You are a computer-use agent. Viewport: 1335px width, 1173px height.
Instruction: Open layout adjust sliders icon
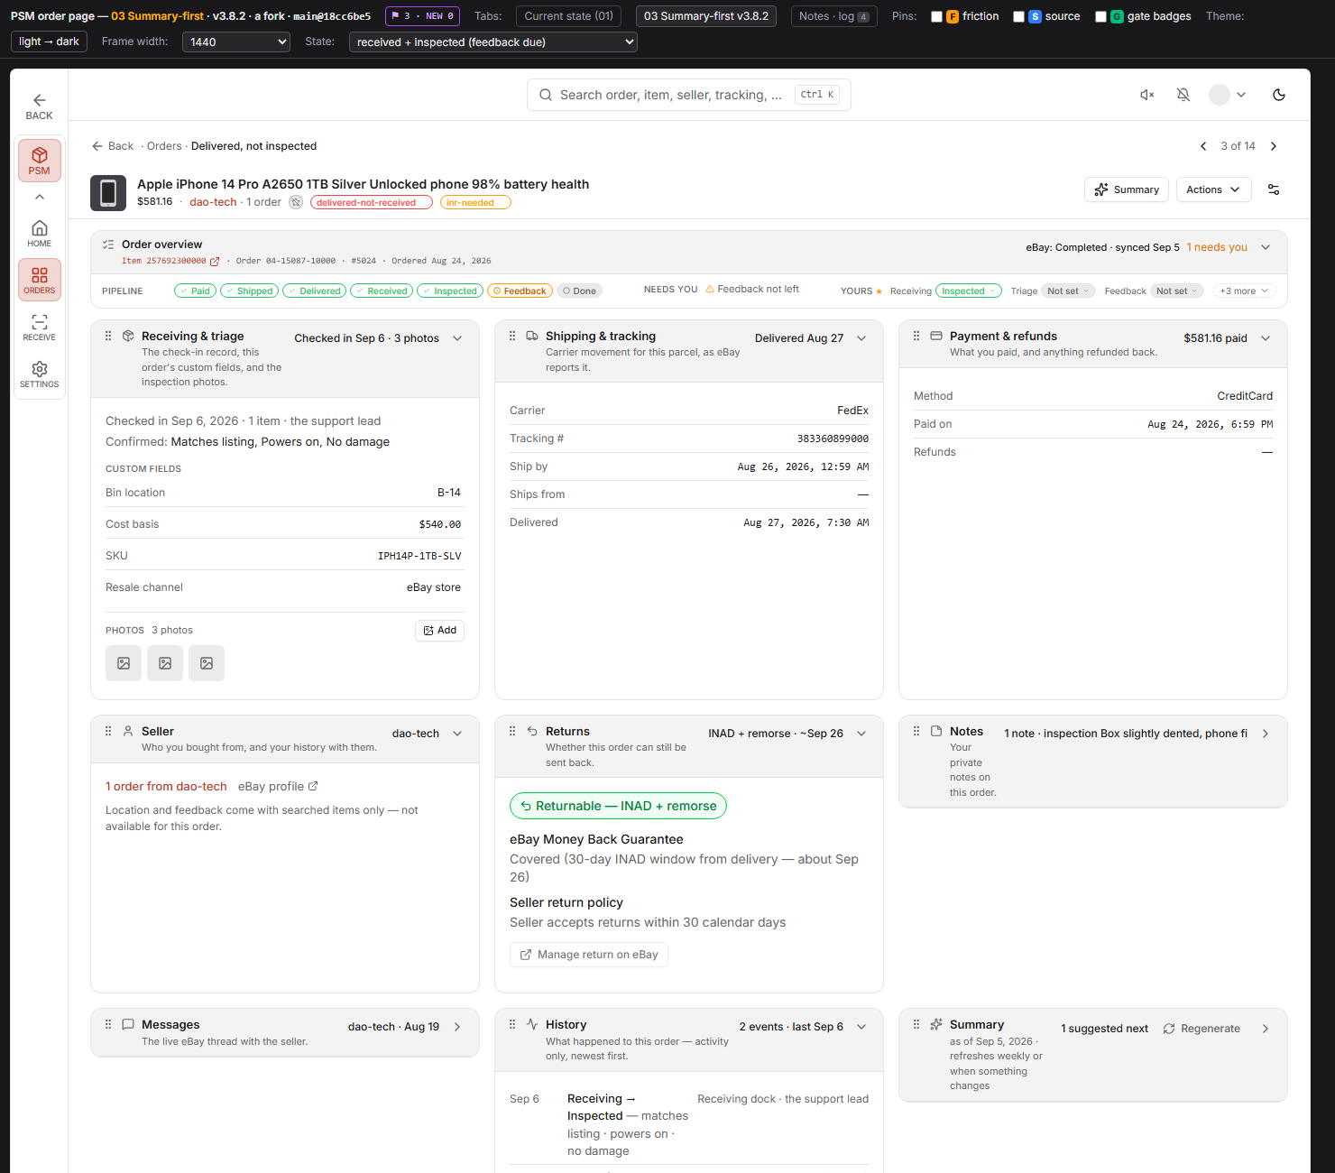[1274, 189]
